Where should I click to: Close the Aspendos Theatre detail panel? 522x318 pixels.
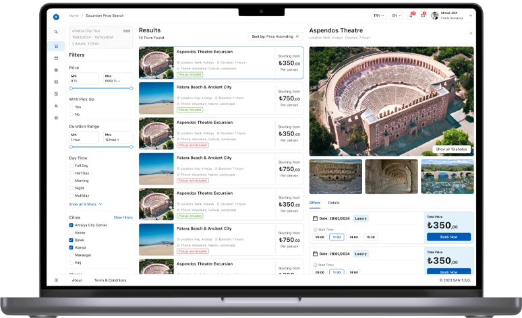point(471,33)
